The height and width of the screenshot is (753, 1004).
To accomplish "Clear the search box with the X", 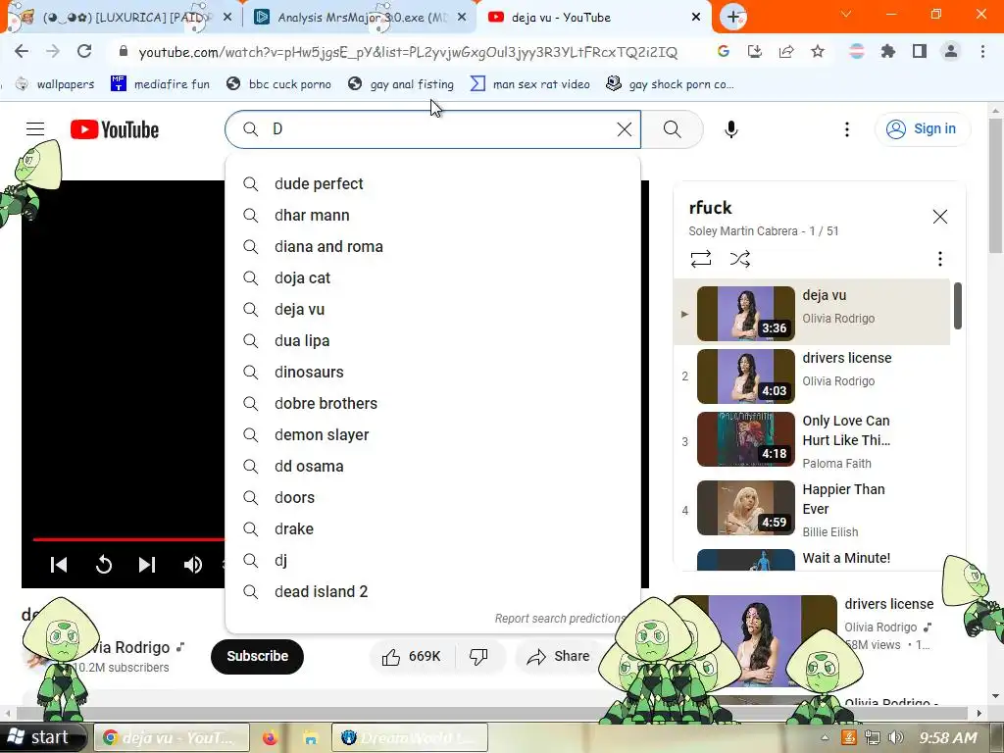I will pos(625,129).
